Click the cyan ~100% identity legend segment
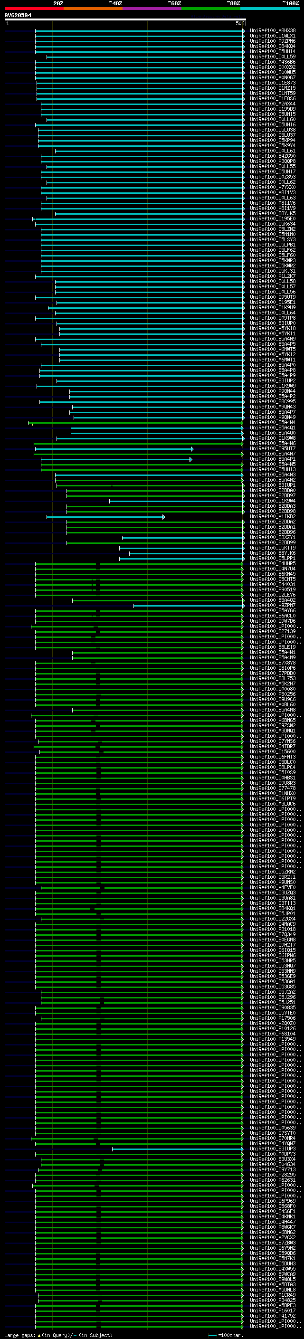The height and width of the screenshot is (1339, 304). point(270,9)
